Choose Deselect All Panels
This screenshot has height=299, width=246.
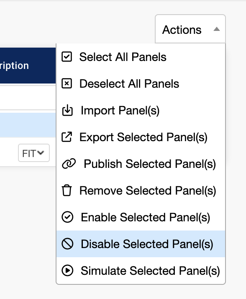click(x=141, y=84)
